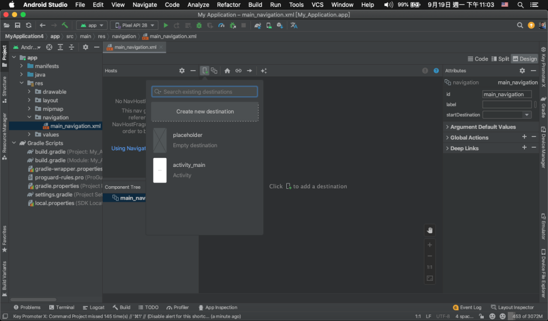Image resolution: width=548 pixels, height=321 pixels.
Task: Click the Add Deep Link chain icon
Action: pyautogui.click(x=238, y=71)
